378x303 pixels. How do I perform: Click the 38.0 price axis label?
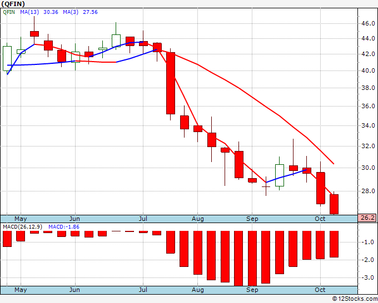pyautogui.click(x=368, y=88)
